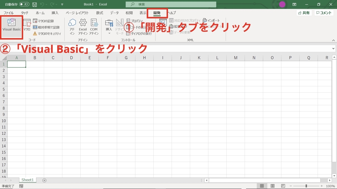Click the purple account avatar

tap(282, 4)
